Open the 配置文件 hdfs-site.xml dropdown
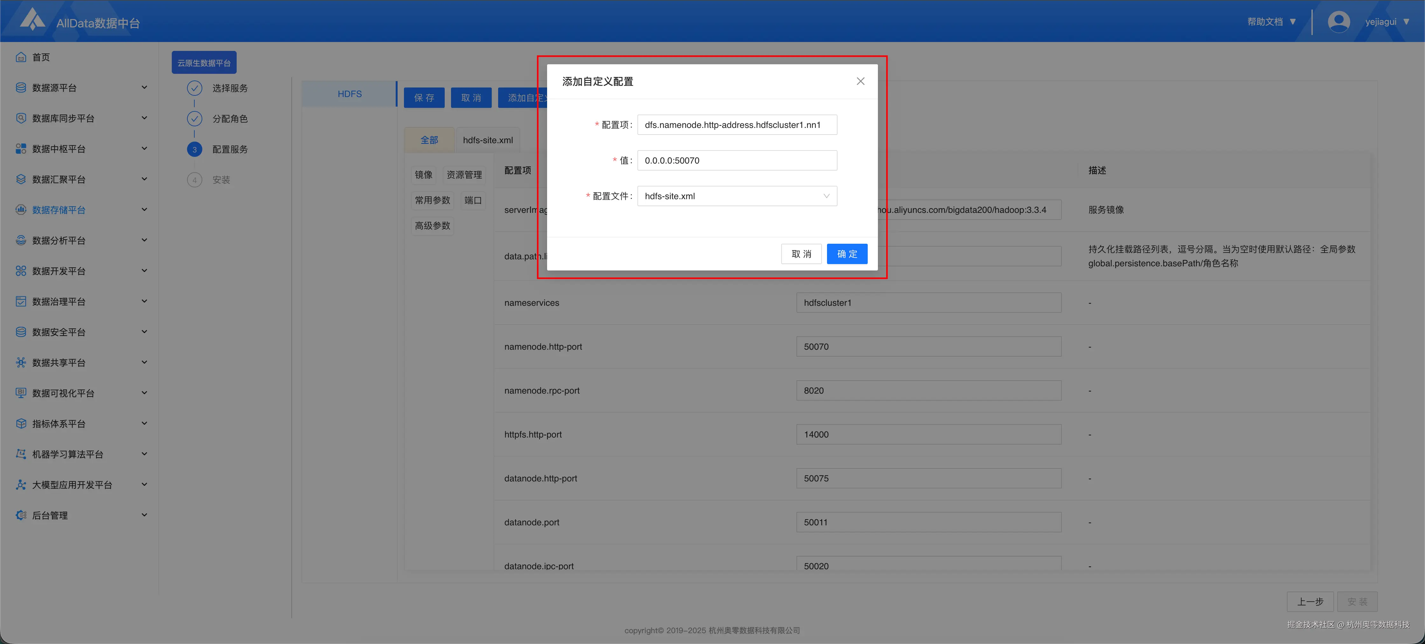 [737, 196]
